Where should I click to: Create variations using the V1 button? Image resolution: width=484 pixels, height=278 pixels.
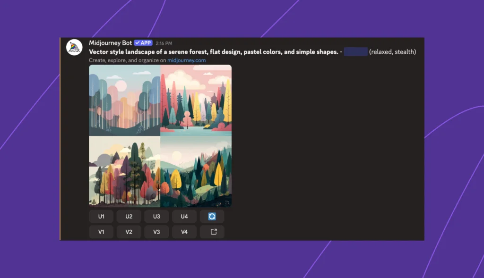coord(101,232)
